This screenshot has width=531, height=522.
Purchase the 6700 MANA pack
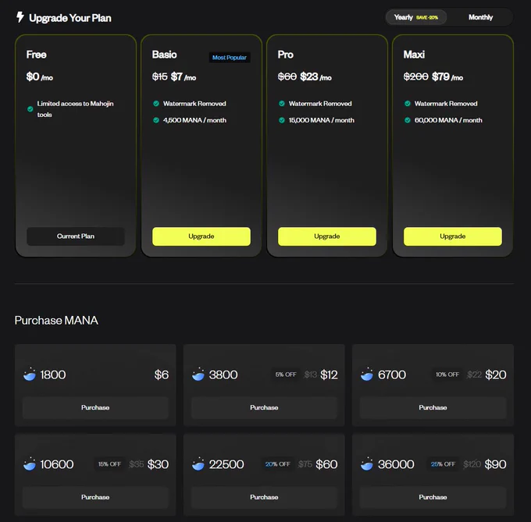pyautogui.click(x=433, y=407)
